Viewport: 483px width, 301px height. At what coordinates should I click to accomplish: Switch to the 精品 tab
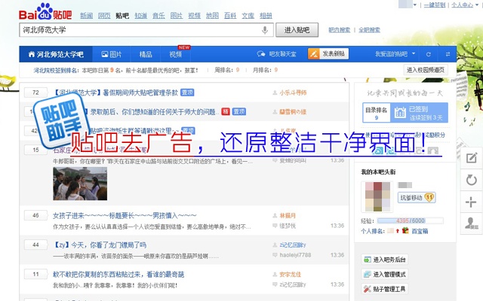pos(146,54)
